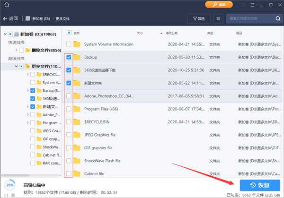The height and width of the screenshot is (198, 284).
Task: Click the JPEG Graphics file folder icon
Action: (77, 135)
